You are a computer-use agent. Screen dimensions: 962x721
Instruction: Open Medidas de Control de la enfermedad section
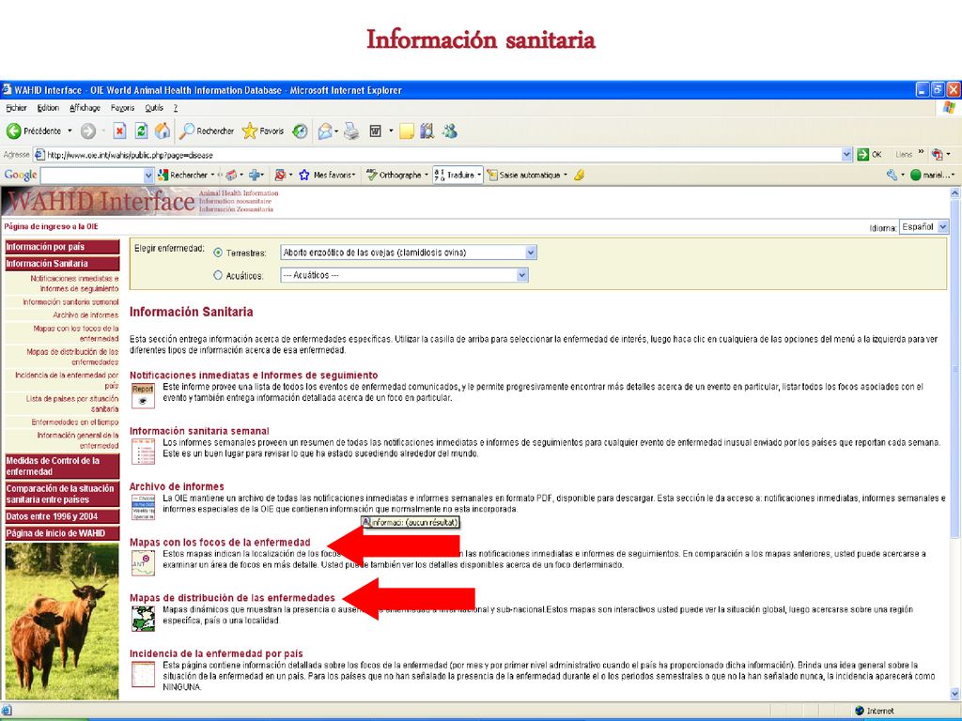pos(62,466)
